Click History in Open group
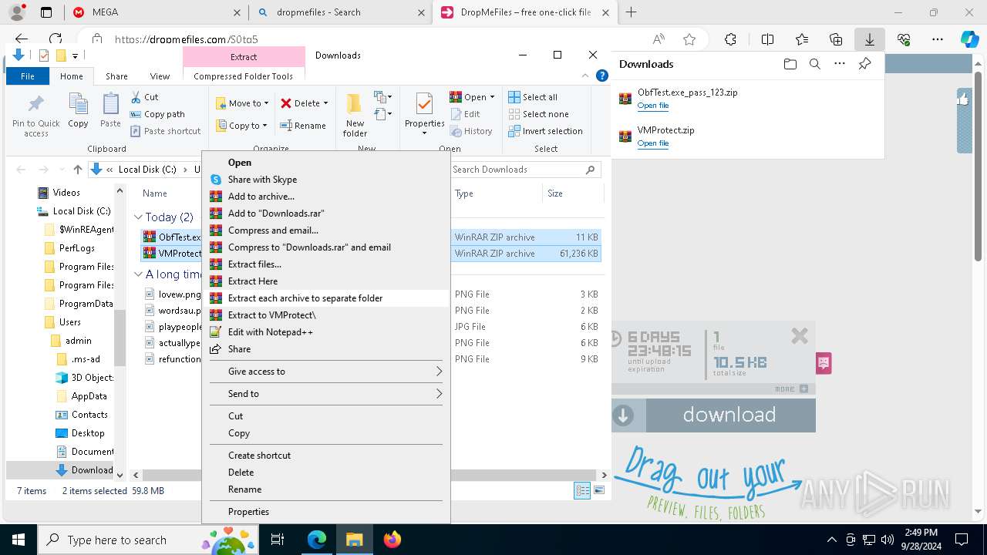Screen dimensions: 987x555 coord(471,131)
